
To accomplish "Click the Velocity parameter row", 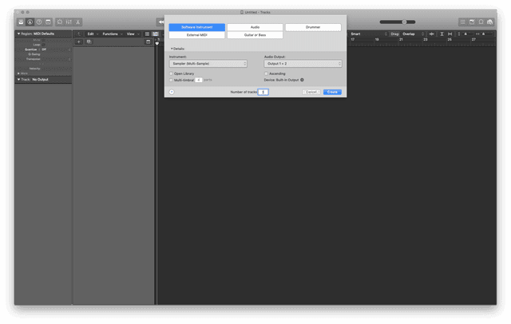I will coord(43,69).
